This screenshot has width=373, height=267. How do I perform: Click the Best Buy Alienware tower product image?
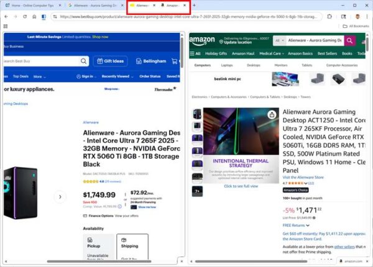21,193
